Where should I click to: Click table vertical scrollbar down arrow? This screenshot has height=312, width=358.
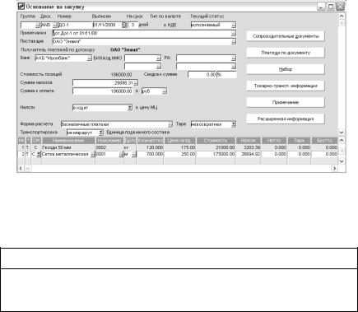pyautogui.click(x=342, y=161)
